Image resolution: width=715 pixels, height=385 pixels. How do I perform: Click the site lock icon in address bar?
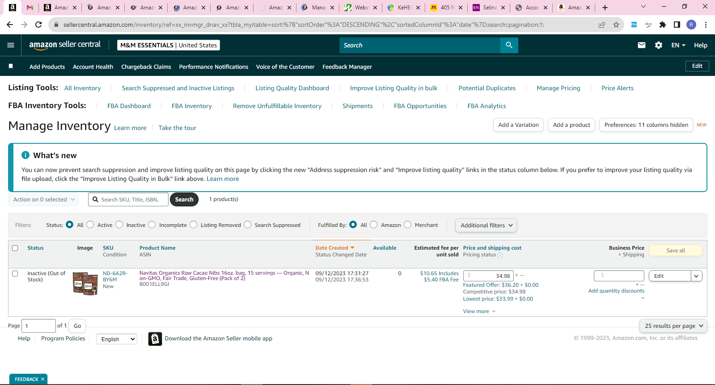[x=56, y=25]
